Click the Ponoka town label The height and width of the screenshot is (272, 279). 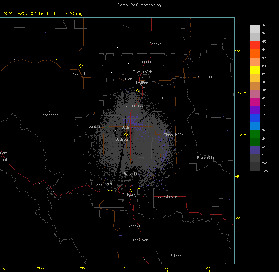pyautogui.click(x=155, y=44)
